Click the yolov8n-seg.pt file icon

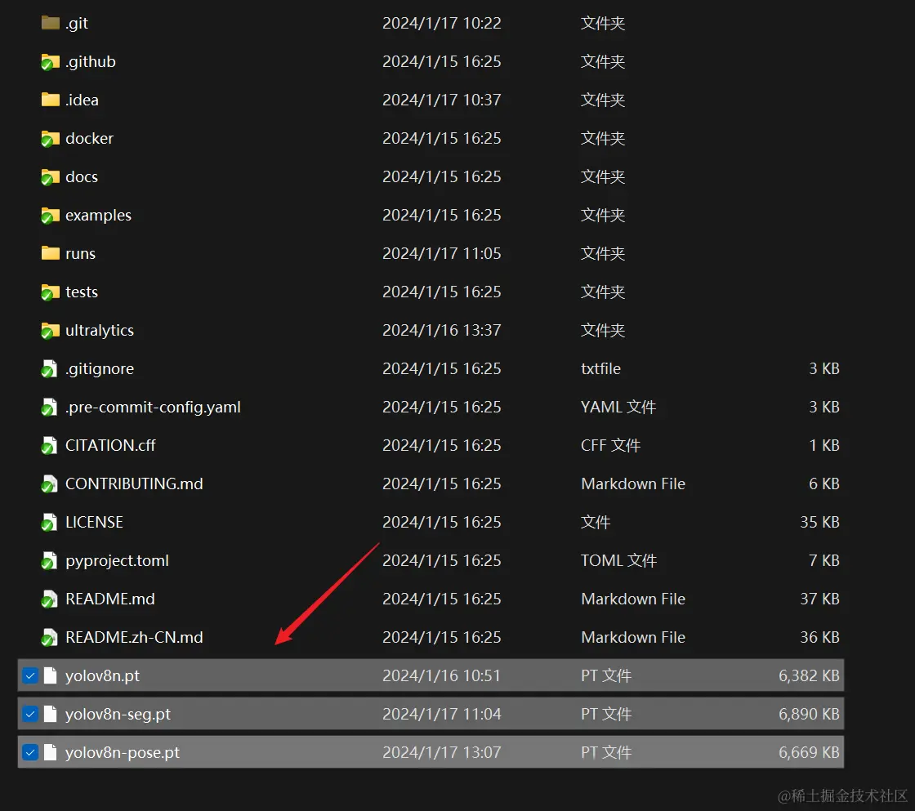[x=51, y=714]
